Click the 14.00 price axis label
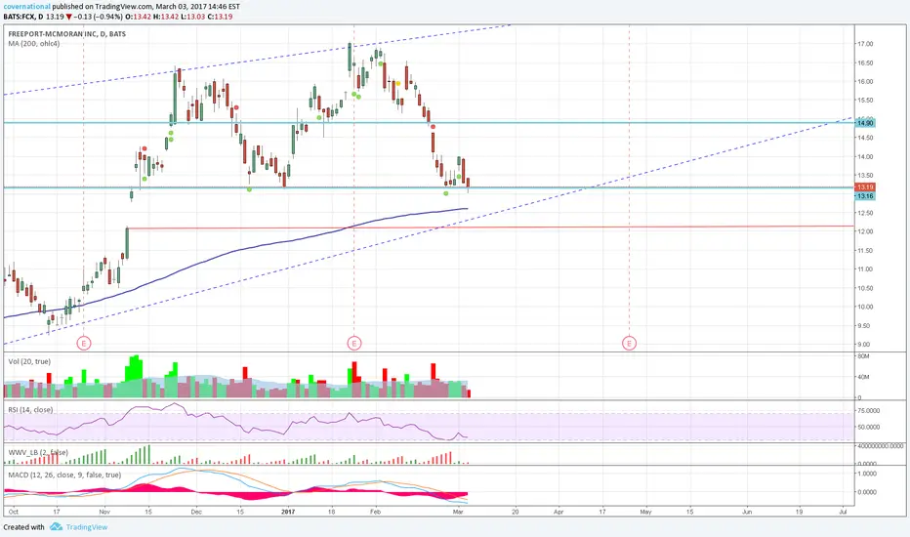 pos(865,157)
